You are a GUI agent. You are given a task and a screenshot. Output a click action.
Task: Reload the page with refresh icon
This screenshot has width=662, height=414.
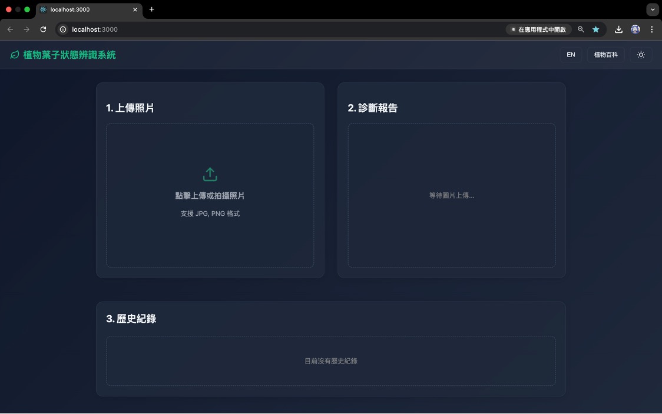point(43,29)
